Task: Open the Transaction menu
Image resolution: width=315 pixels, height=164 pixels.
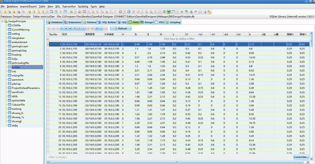Action: click(x=69, y=6)
